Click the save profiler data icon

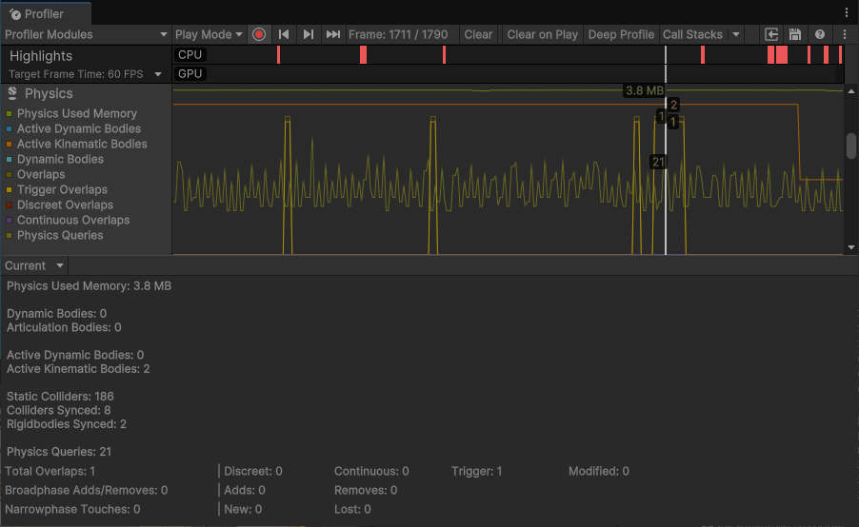[x=795, y=34]
